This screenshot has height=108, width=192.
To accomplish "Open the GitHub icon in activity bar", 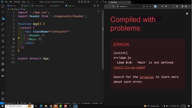I will pyautogui.click(x=3, y=64).
